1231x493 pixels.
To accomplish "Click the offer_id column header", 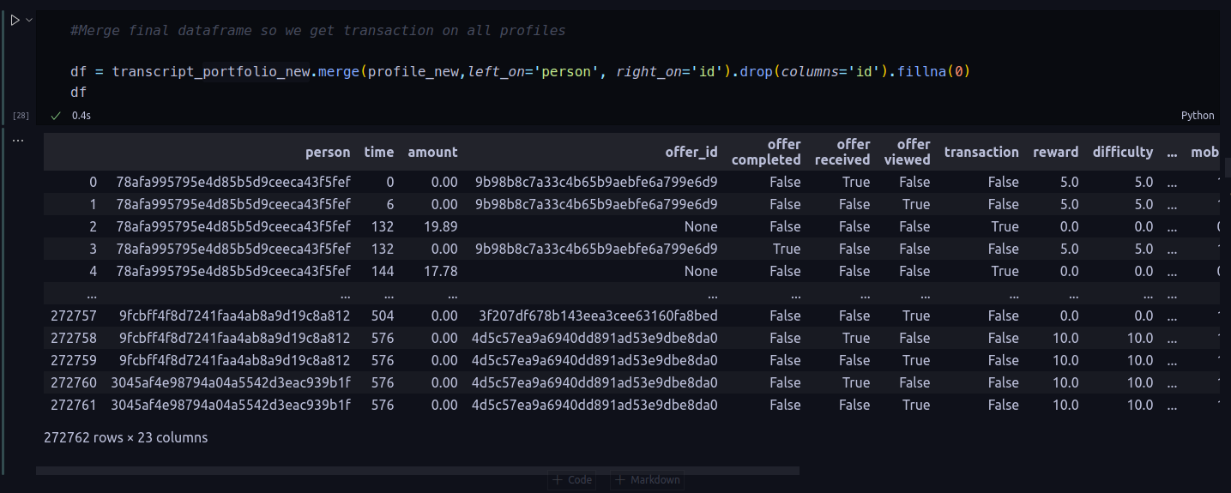I will [691, 153].
